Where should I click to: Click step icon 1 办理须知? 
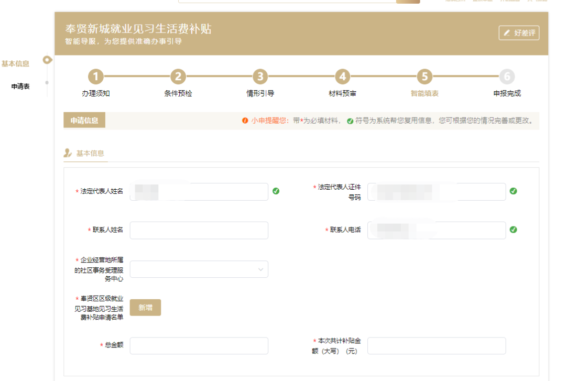coord(95,77)
